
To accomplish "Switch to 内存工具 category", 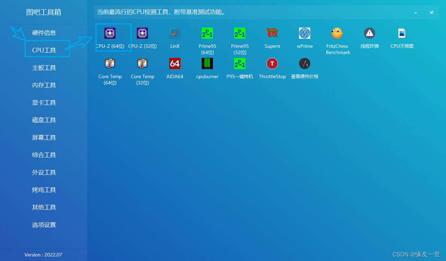I will 44,85.
